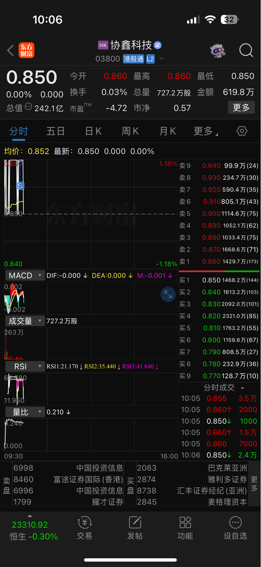Select the 卖5 order row at 0.900
Viewport: 261px width, 567px height.
point(219,214)
